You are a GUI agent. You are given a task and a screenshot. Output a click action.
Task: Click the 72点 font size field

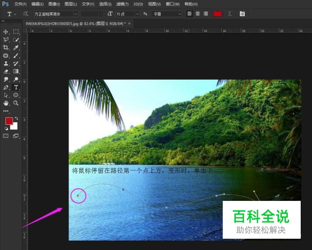click(x=125, y=14)
